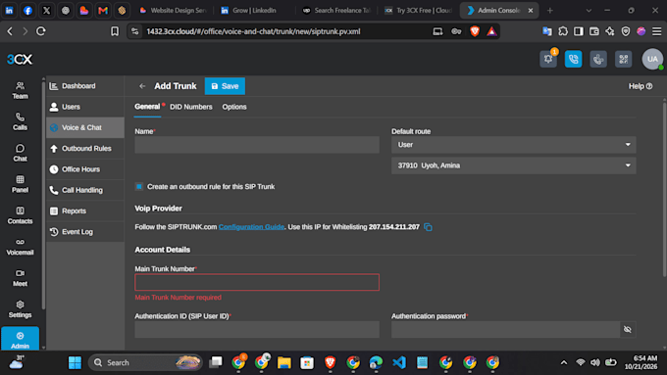This screenshot has width=667, height=375.
Task: Open the Voicemail section in left rail
Action: (x=20, y=247)
